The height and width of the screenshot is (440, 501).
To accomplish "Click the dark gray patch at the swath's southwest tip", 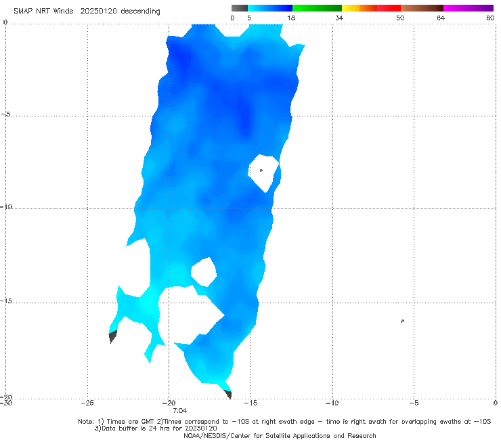I will [x=113, y=336].
